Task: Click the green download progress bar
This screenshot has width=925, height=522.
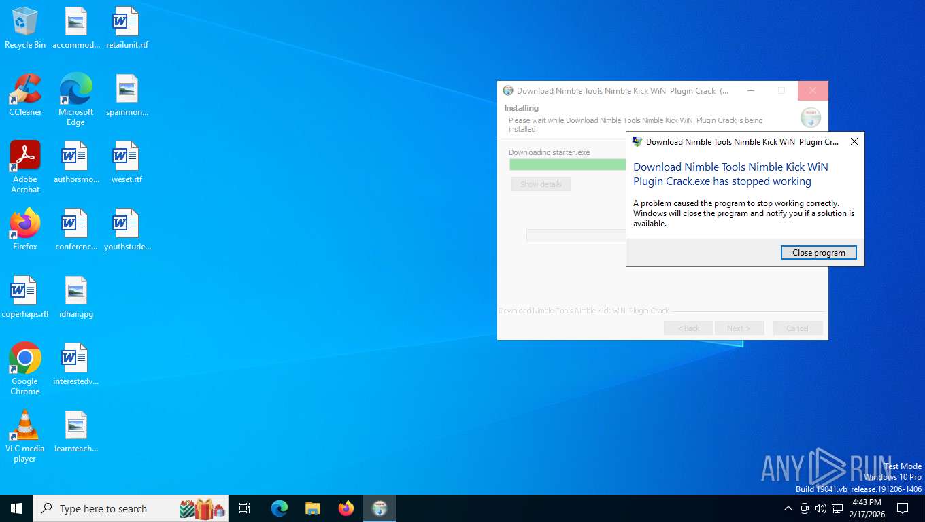Action: point(568,164)
